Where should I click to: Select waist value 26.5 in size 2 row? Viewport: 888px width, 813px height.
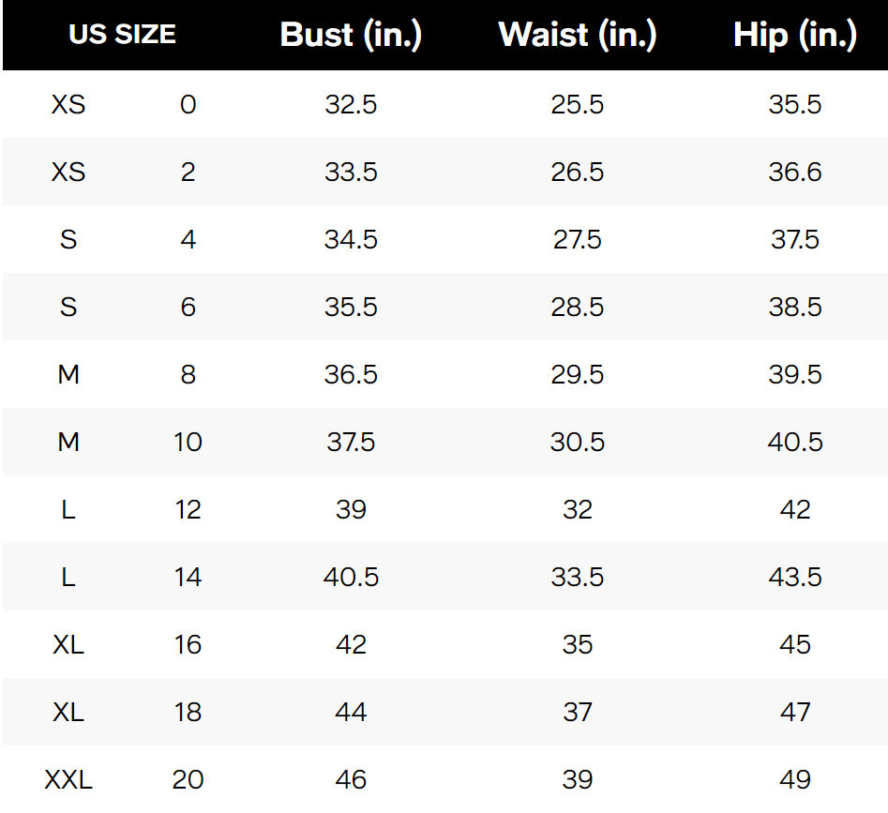[578, 172]
